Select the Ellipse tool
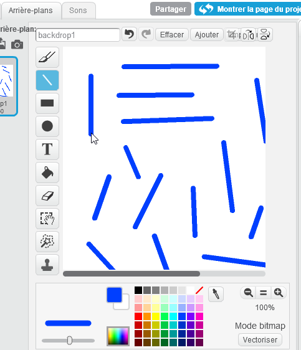The width and height of the screenshot is (301, 350). (x=47, y=126)
